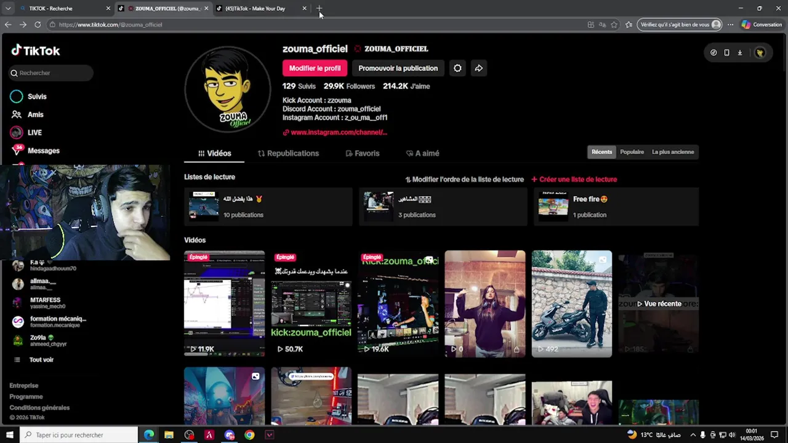This screenshot has height=443, width=788.
Task: Click the floating coin rewards icon
Action: [714, 52]
